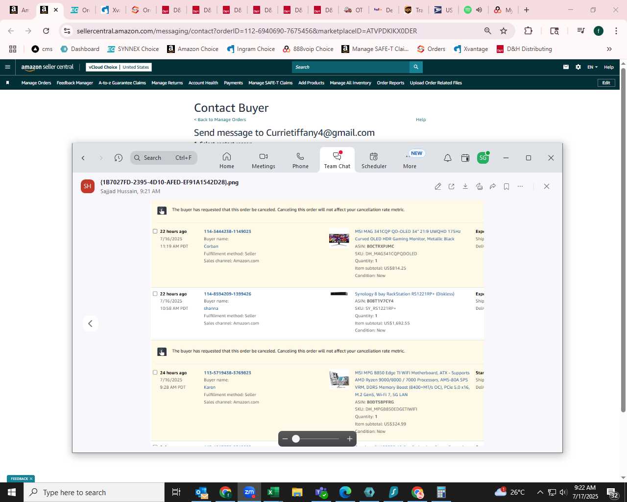Viewport: 627px width, 502px height.
Task: Click copy image icon in viewer
Action: point(479,186)
